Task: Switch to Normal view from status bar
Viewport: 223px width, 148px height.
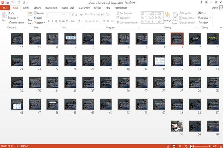Action: (168, 146)
